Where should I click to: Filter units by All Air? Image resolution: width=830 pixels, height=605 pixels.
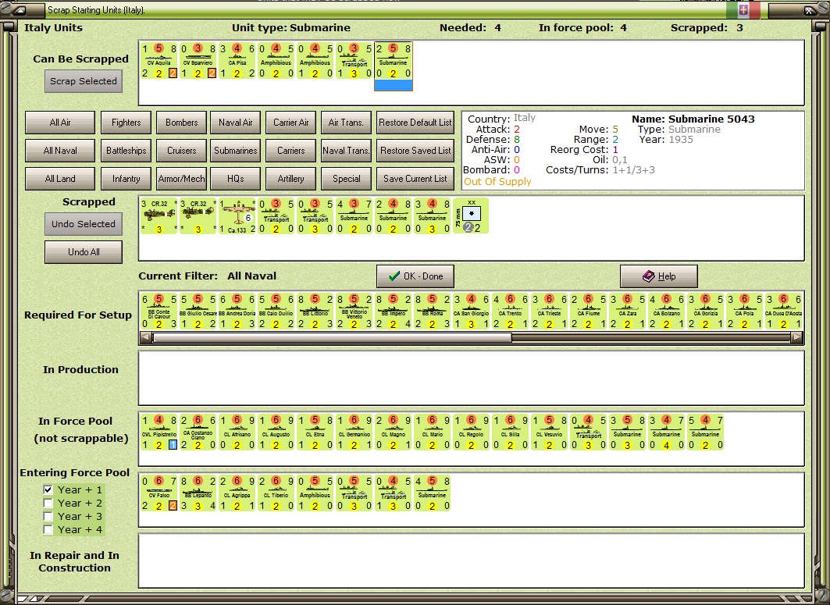[60, 123]
